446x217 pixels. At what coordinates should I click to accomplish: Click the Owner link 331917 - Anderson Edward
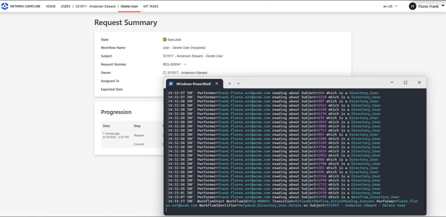coord(187,73)
